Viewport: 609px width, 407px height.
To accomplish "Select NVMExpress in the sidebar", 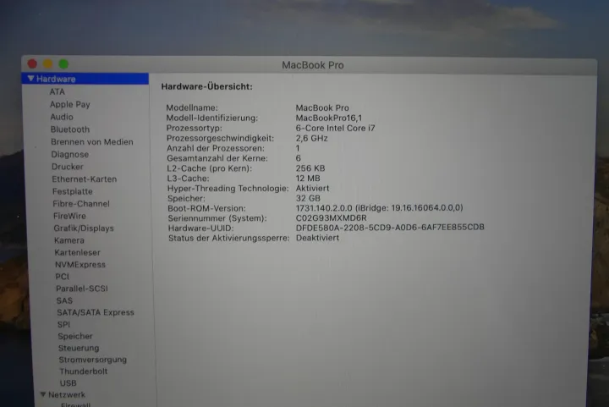I will [x=80, y=265].
